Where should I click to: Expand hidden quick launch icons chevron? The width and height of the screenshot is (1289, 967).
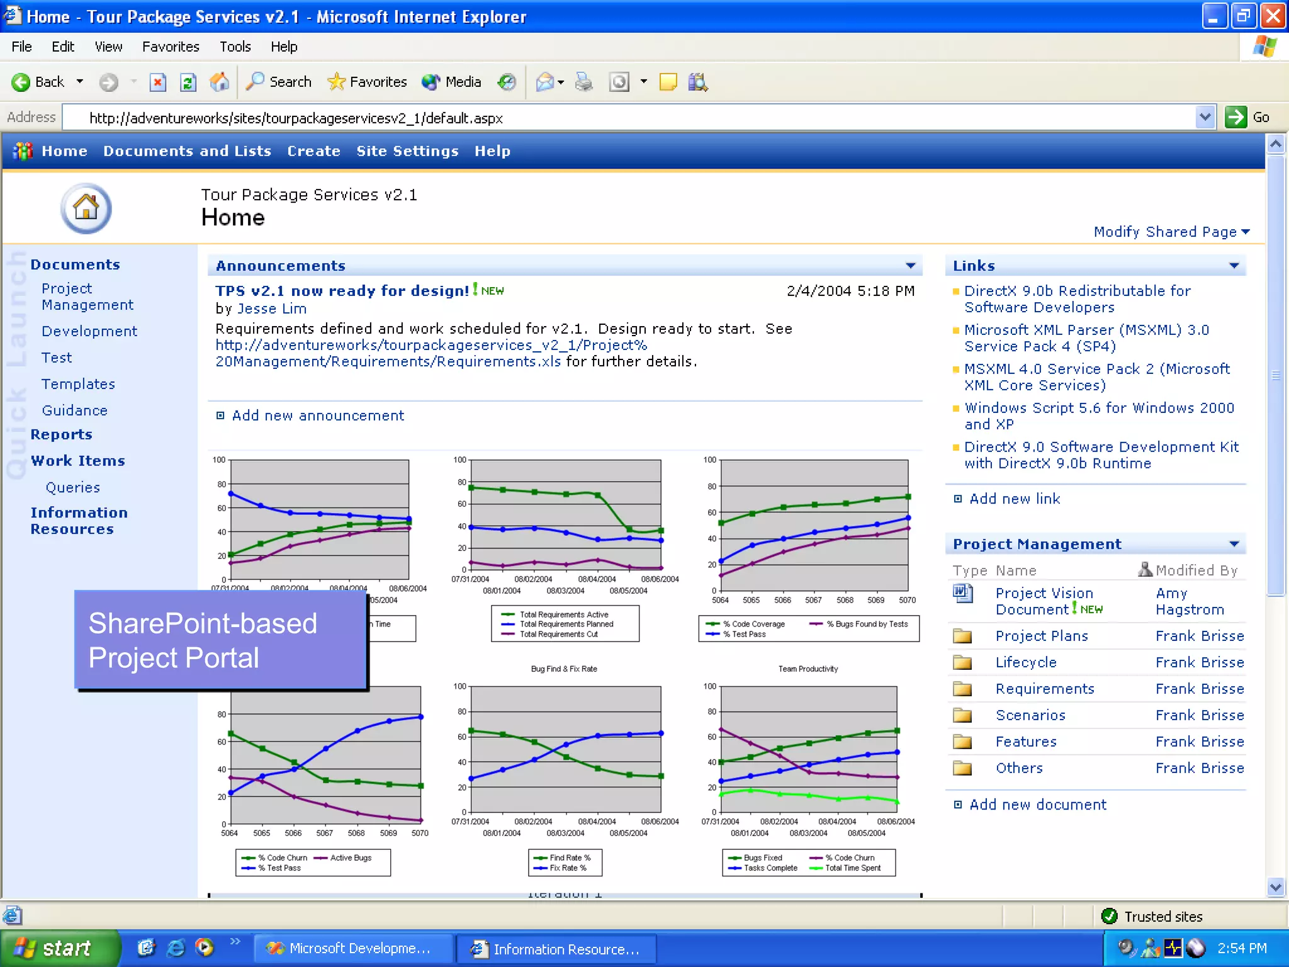coord(235,941)
